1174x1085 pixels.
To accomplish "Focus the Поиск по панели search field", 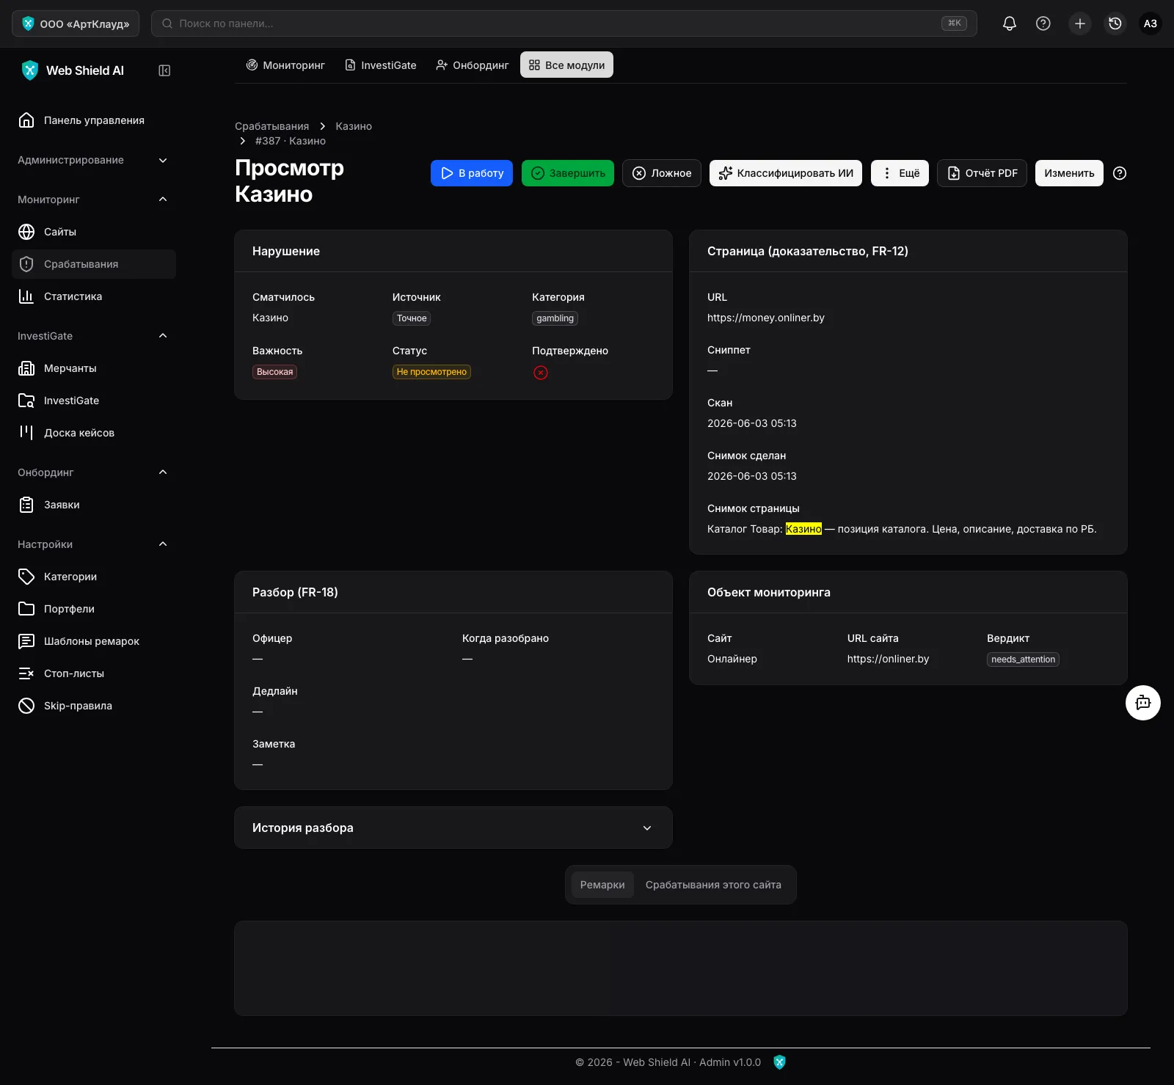I will coord(564,23).
